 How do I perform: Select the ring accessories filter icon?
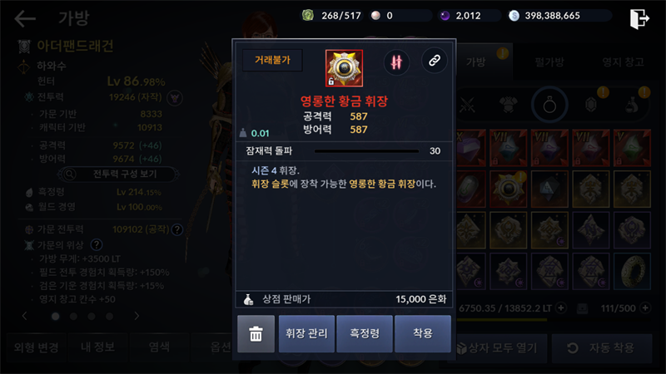click(x=549, y=105)
